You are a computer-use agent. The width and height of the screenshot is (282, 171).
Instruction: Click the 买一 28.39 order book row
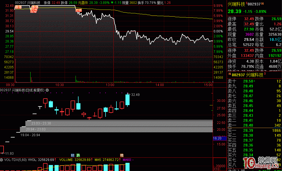[254, 131]
